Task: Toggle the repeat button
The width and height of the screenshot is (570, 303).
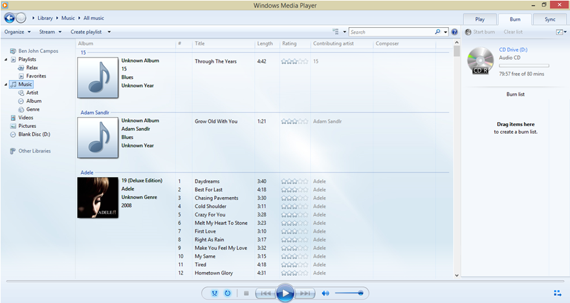Action: coord(228,293)
